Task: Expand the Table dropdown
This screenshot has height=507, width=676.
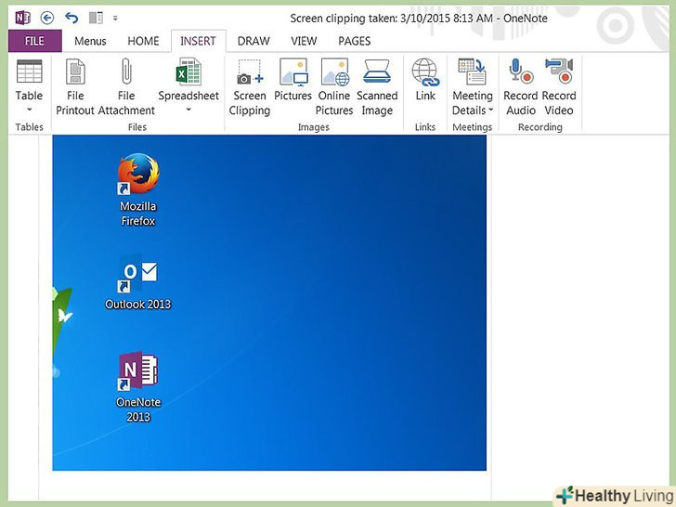Action: tap(29, 110)
